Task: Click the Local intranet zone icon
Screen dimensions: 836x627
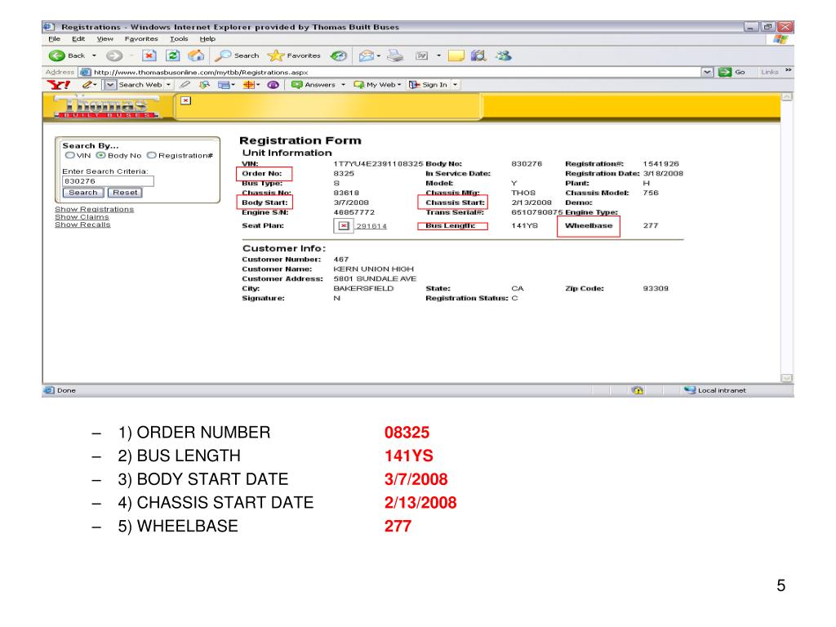Action: [x=690, y=390]
